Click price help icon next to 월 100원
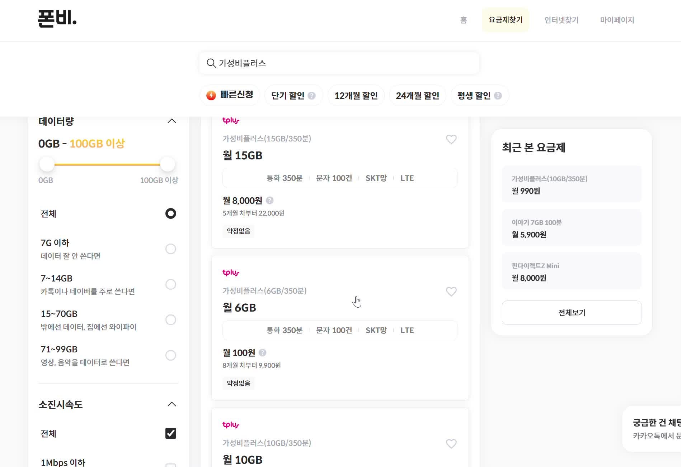 click(262, 353)
